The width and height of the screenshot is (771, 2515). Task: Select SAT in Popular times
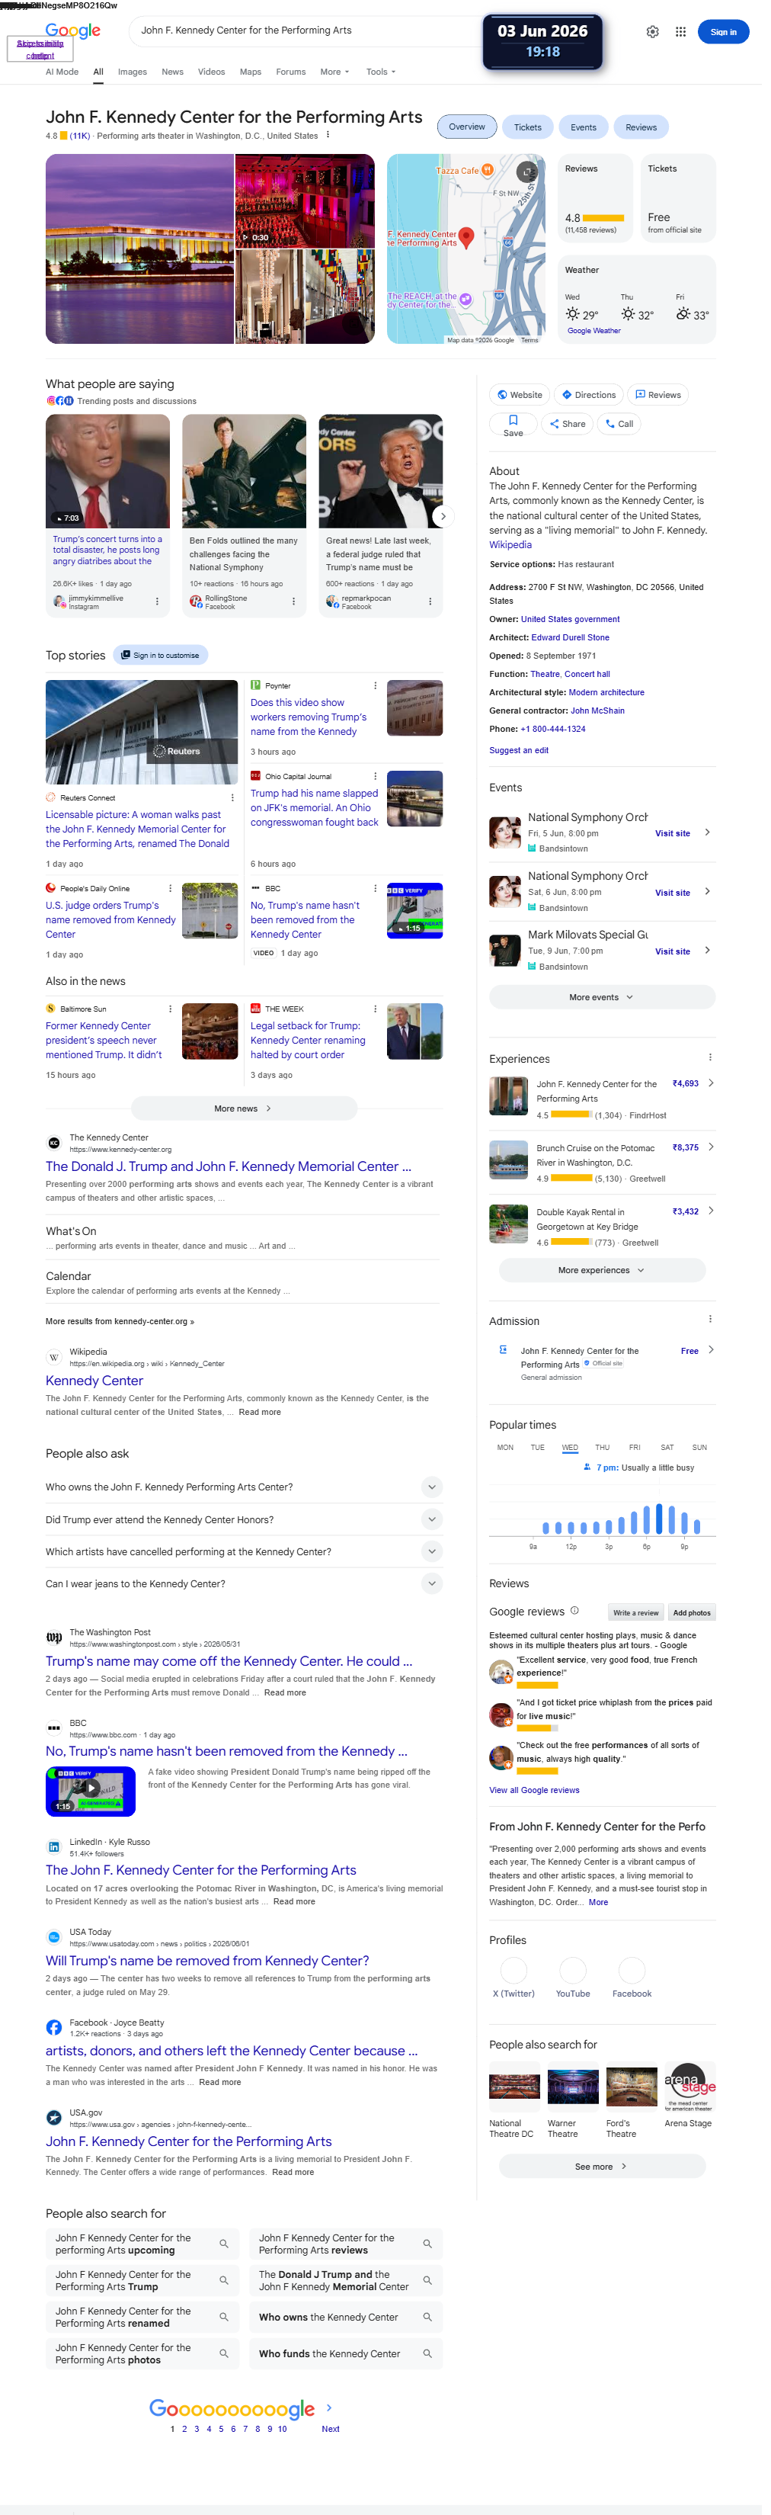667,1447
